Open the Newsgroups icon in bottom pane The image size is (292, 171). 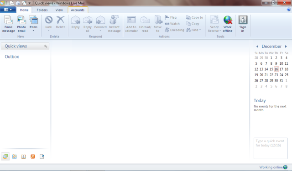(42, 156)
